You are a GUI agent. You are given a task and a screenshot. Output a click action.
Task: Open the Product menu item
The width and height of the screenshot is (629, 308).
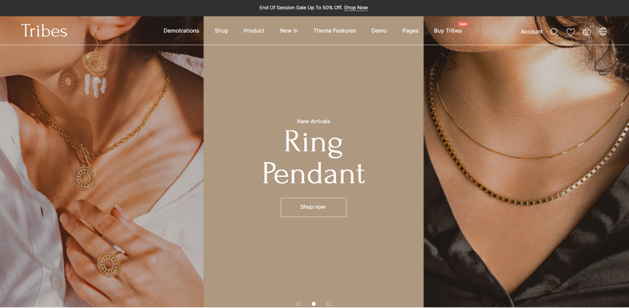(x=254, y=31)
